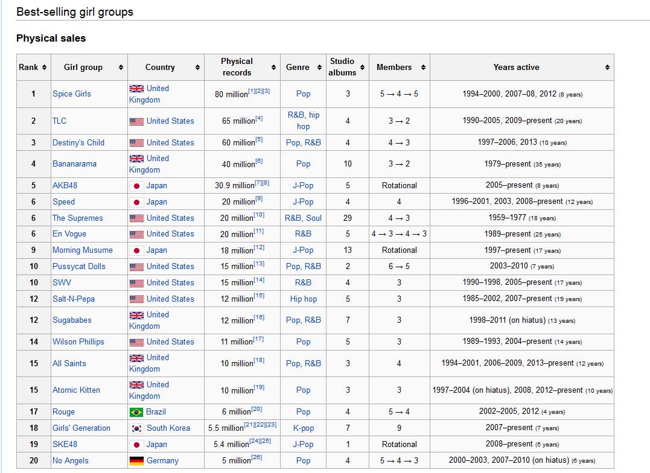Click UK flag in All Saints row

[137, 357]
